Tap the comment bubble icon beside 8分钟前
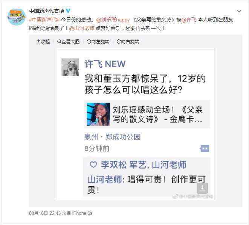 pos(205,148)
